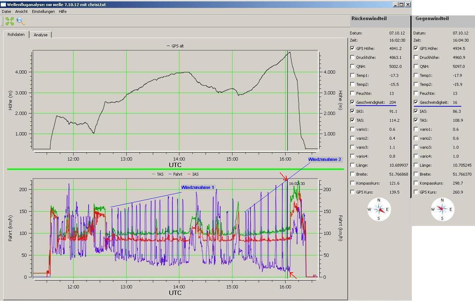Enable the Druckhöhe checkbox in Gegenwindteil

point(416,57)
